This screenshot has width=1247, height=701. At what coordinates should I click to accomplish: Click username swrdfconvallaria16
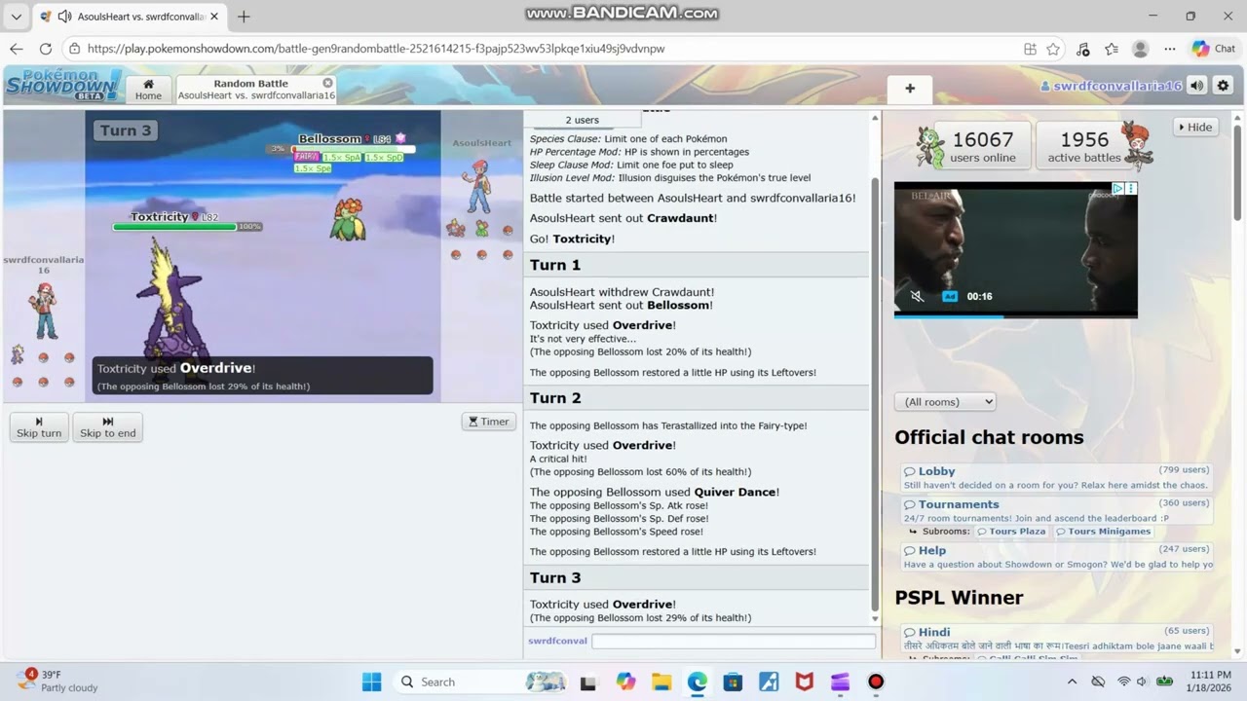(1111, 86)
